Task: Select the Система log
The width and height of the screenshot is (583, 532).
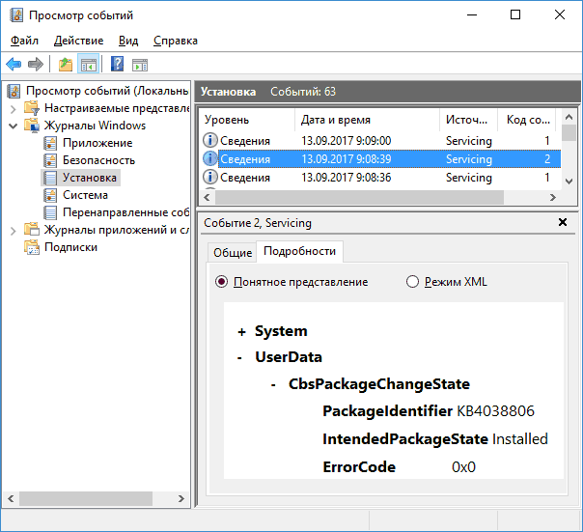Action: pyautogui.click(x=85, y=195)
